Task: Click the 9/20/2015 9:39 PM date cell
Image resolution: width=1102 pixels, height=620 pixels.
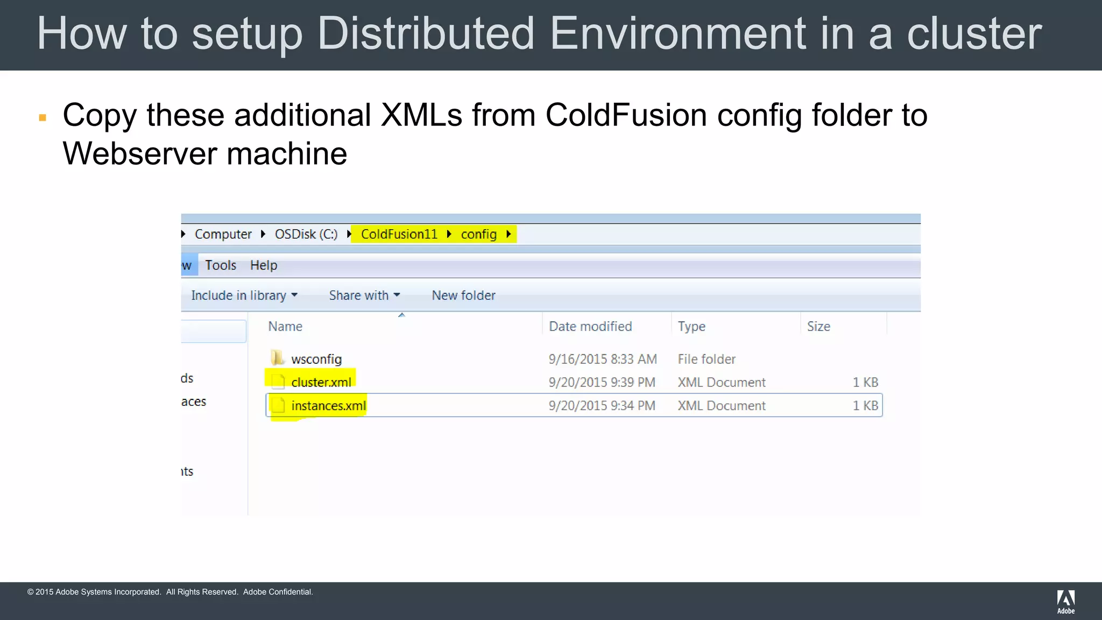Action: 602,382
